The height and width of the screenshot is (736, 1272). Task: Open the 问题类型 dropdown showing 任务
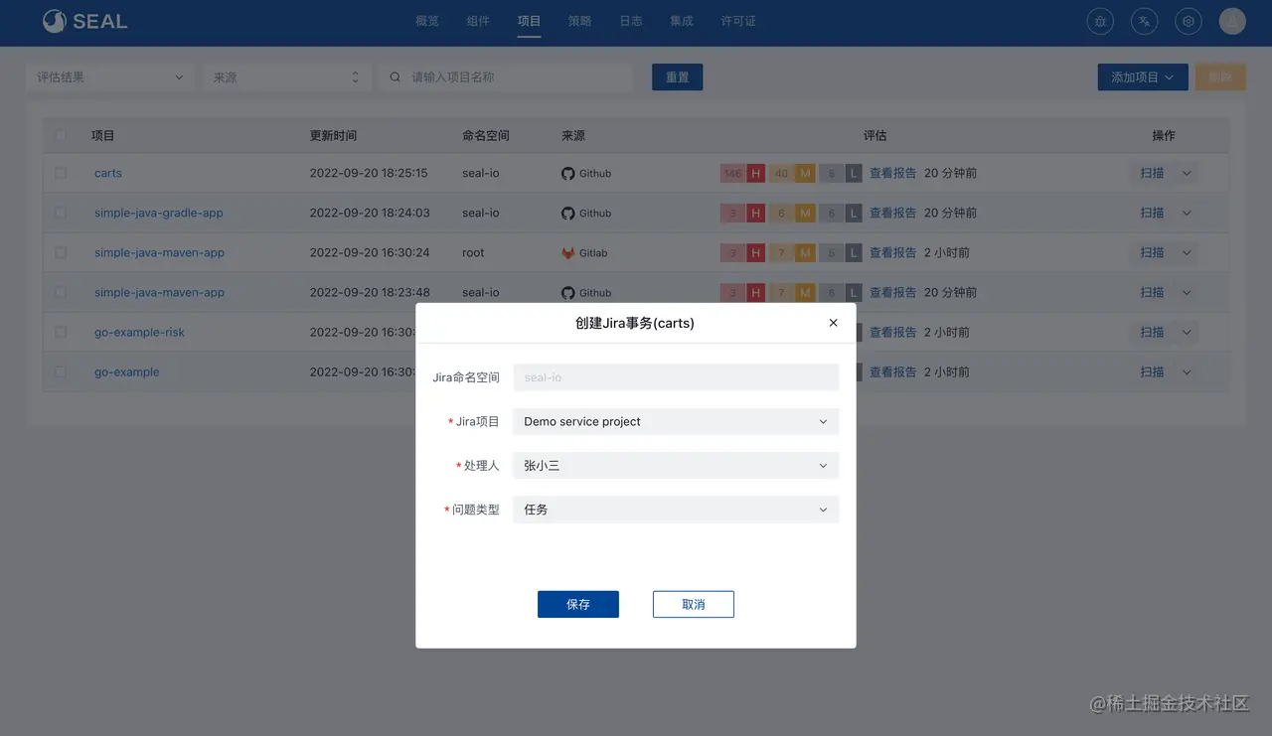click(676, 509)
